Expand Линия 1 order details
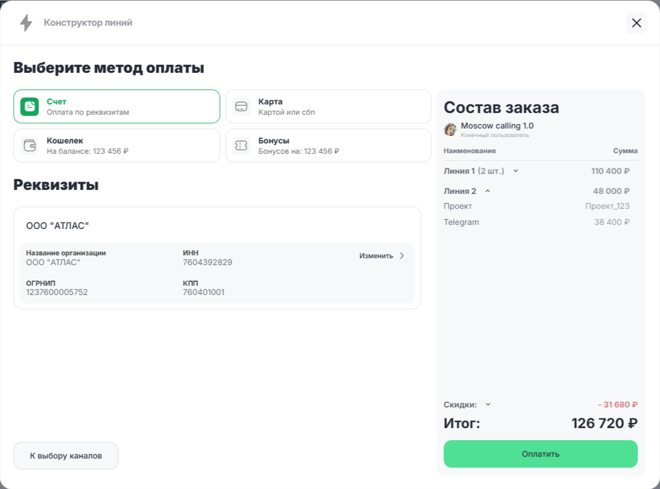The image size is (660, 489). point(516,170)
